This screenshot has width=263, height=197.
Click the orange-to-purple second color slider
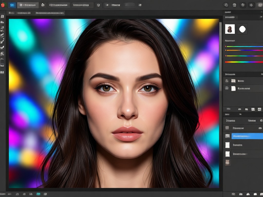[244, 50]
